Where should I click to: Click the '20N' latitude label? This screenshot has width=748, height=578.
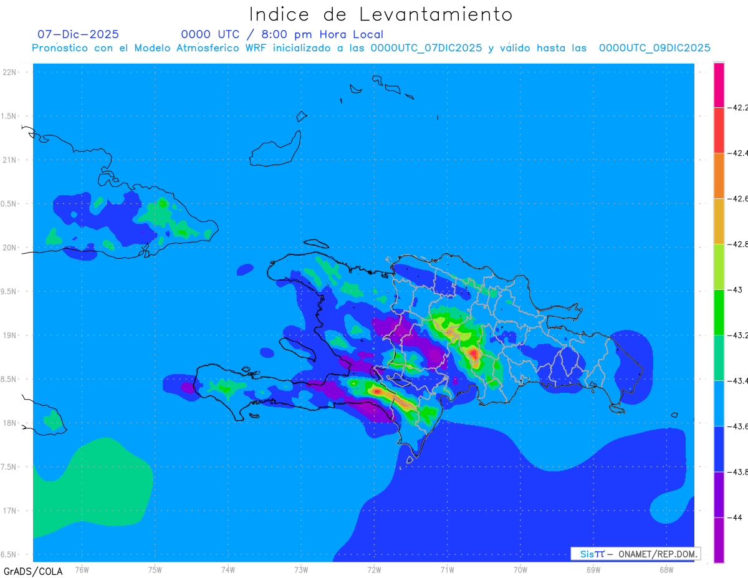pos(10,248)
